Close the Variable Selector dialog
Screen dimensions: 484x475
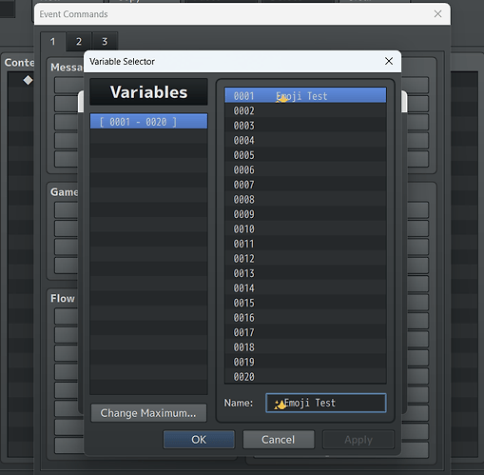[389, 61]
